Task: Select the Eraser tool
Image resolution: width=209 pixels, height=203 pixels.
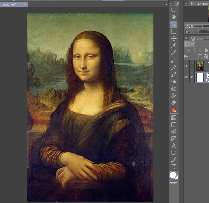Action: [x=174, y=103]
